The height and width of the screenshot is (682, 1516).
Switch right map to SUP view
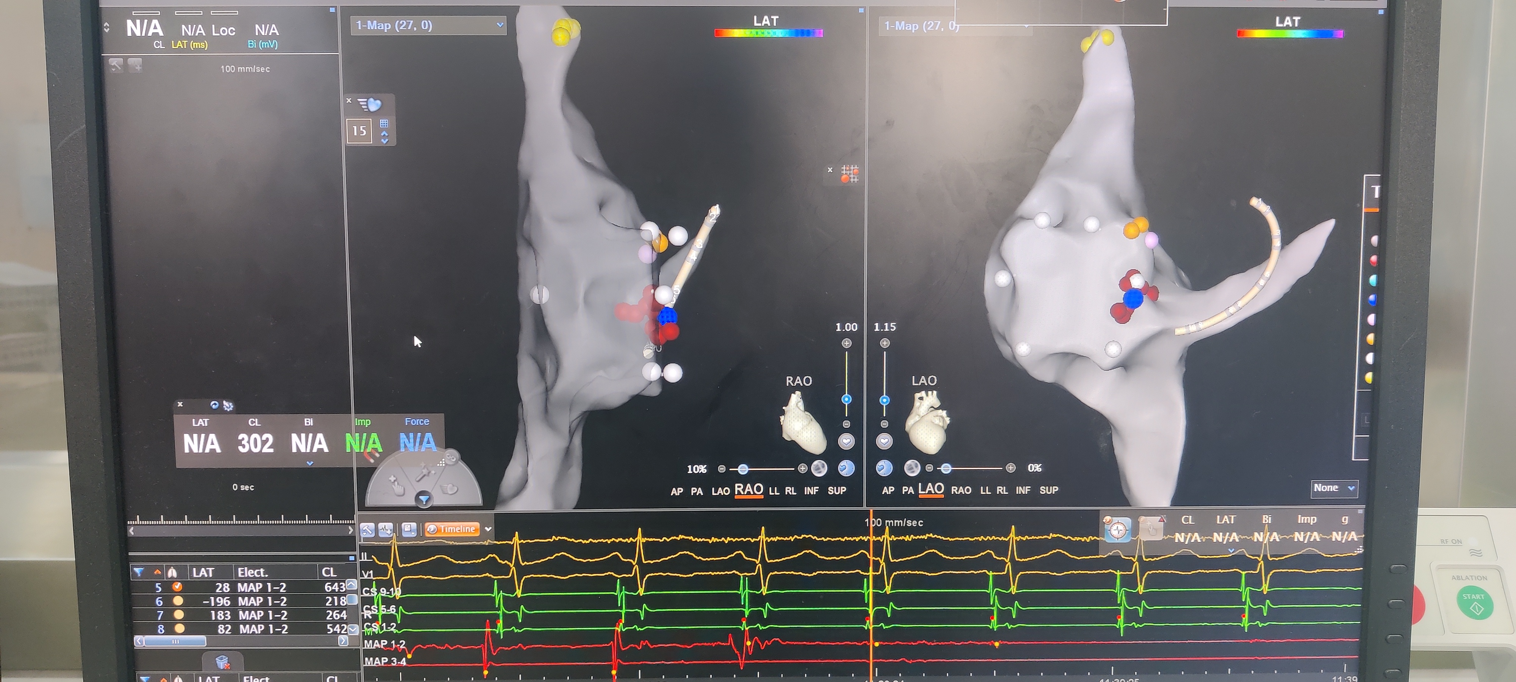coord(1048,490)
